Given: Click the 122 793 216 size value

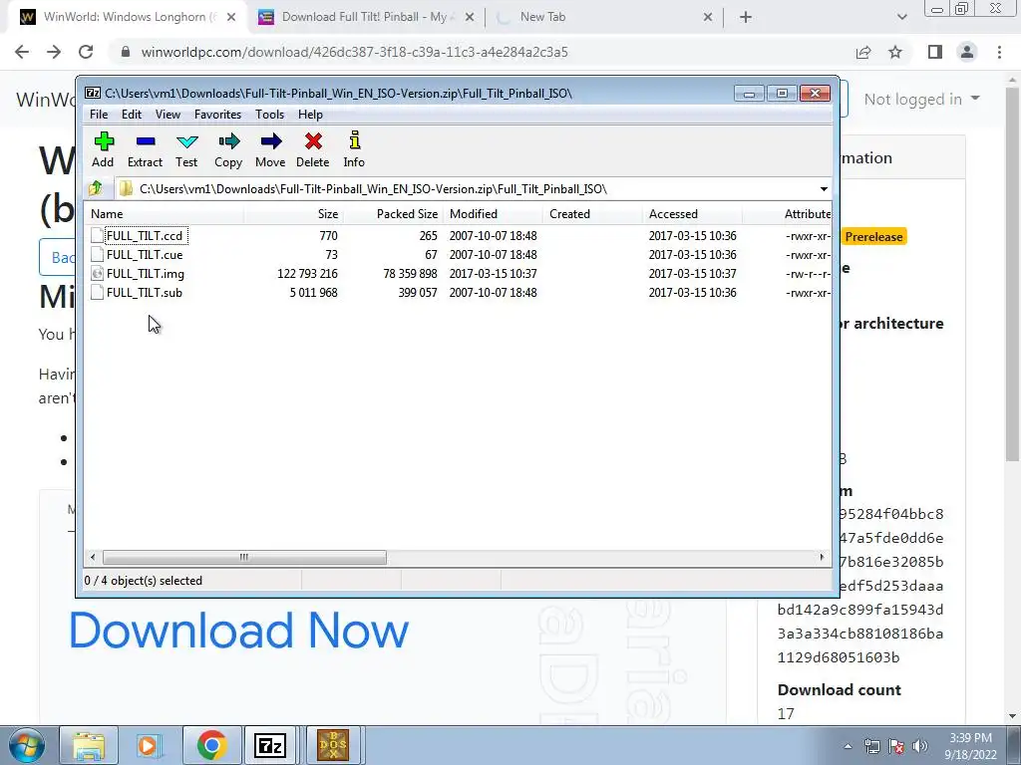Looking at the screenshot, I should click(307, 274).
